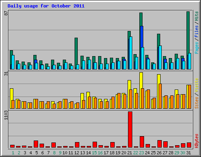The width and height of the screenshot is (201, 157).
Task: Click day label 10 on the x-axis
Action: click(65, 153)
